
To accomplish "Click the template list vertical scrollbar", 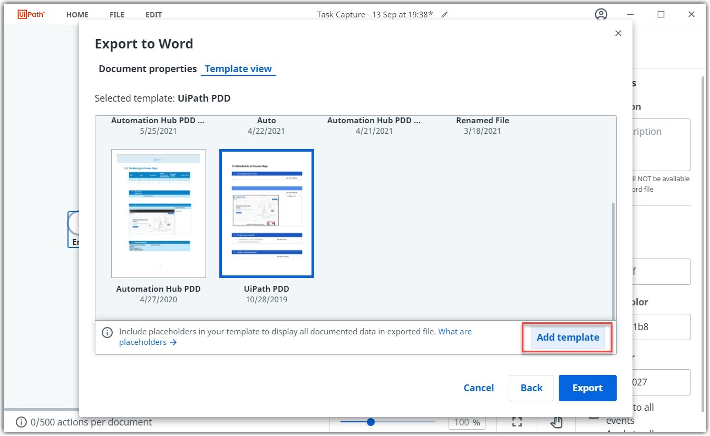I will (x=612, y=258).
